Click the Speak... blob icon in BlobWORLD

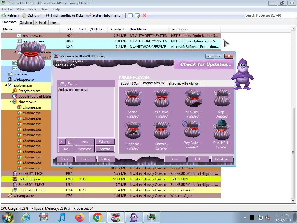point(133,98)
